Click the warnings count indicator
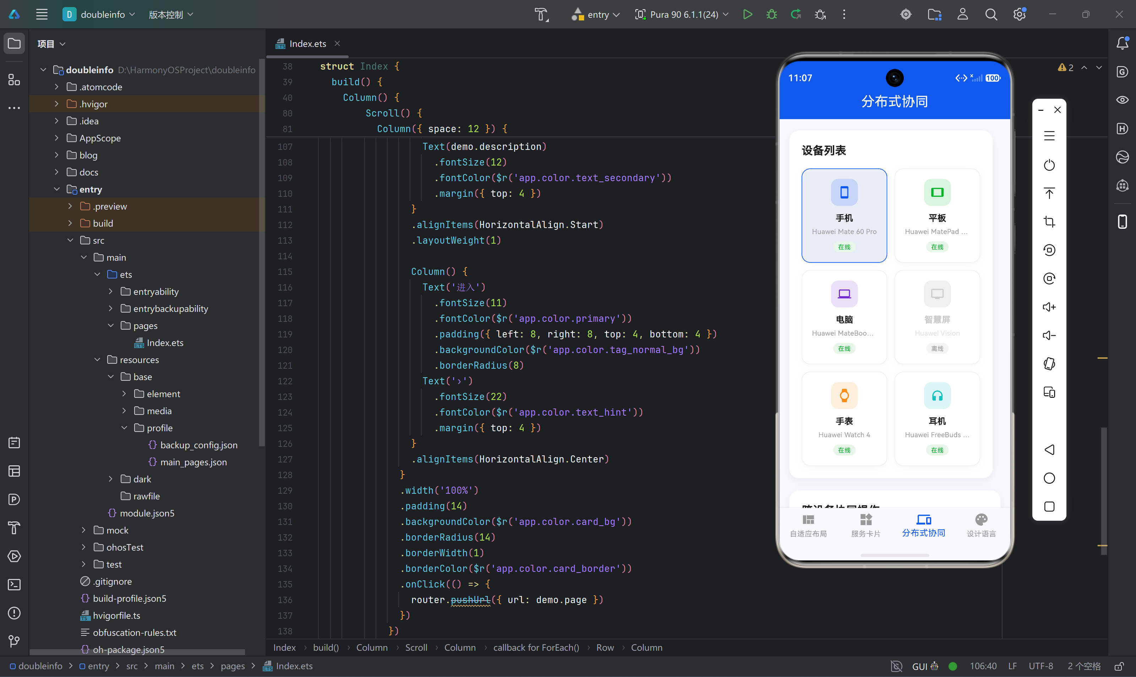Image resolution: width=1136 pixels, height=677 pixels. pos(1065,67)
